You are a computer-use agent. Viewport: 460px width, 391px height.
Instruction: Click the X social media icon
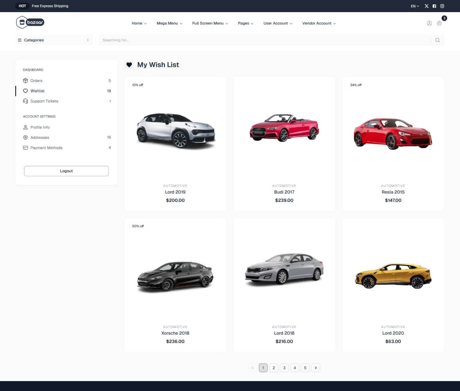[x=426, y=6]
